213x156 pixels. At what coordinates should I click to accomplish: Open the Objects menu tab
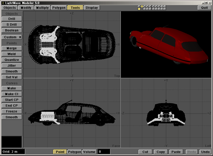(10, 8)
